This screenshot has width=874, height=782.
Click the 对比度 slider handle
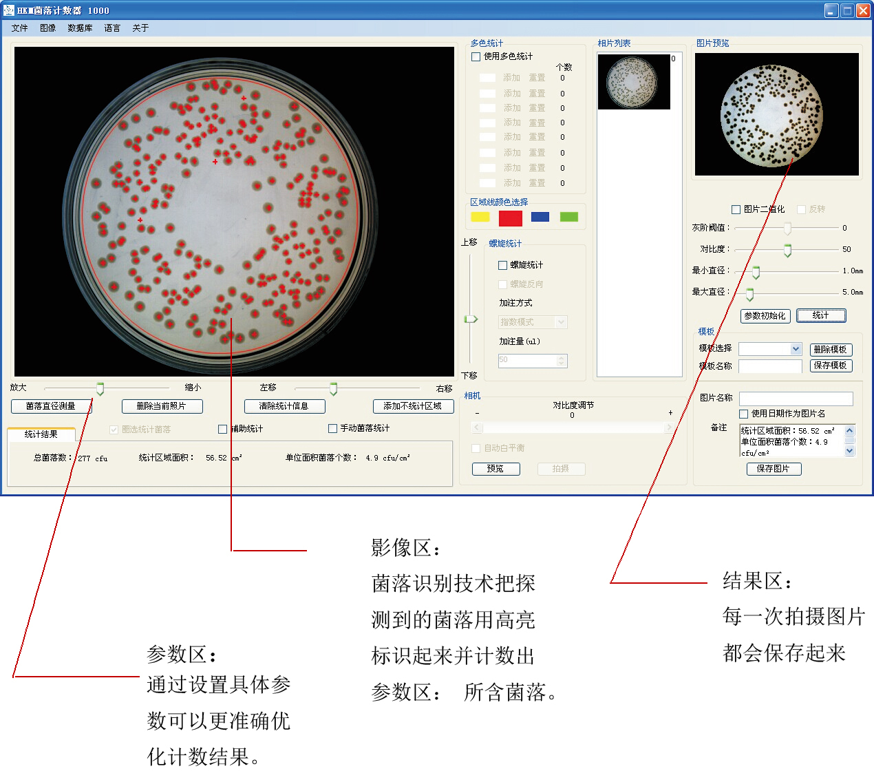tap(787, 250)
